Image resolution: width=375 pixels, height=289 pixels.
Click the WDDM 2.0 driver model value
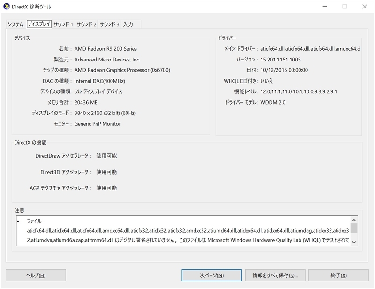click(x=273, y=102)
